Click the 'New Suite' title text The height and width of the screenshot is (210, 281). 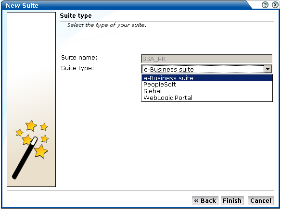pyautogui.click(x=22, y=6)
